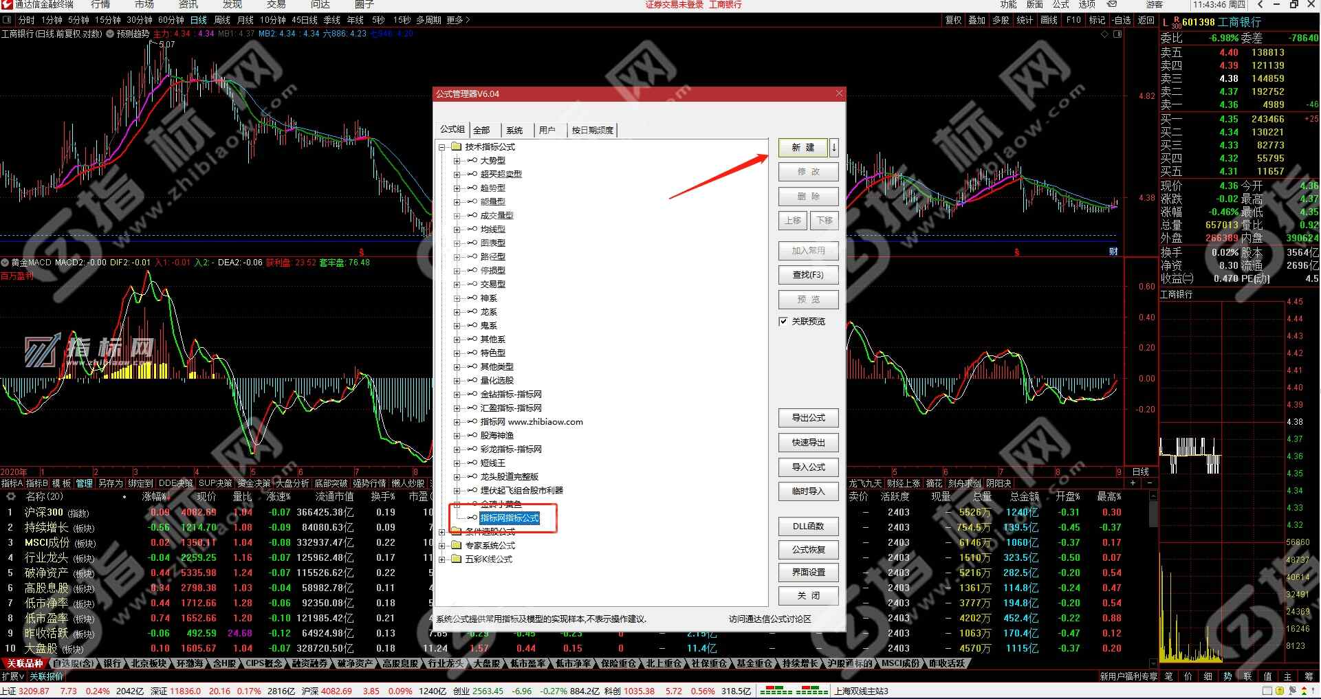This screenshot has width=1321, height=699.
Task: Click the 导入公式 button
Action: coord(808,467)
